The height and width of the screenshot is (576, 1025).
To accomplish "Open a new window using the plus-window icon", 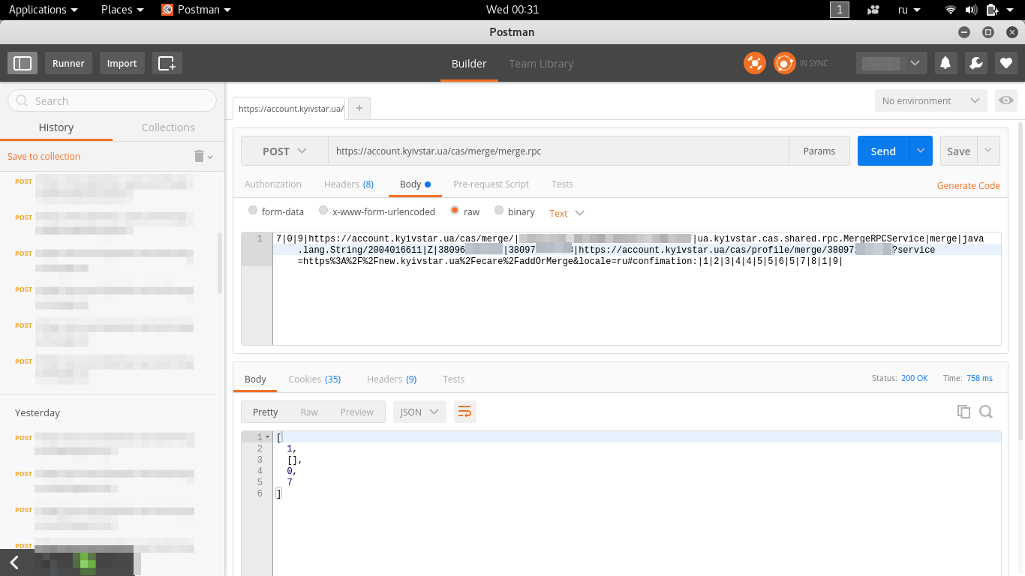I will [167, 63].
